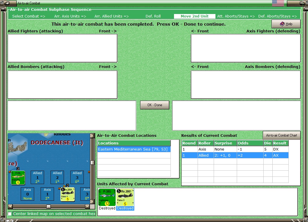The width and height of the screenshot is (308, 222).
Task: Select the P-38G Lightning unit counter
Action: click(x=107, y=197)
